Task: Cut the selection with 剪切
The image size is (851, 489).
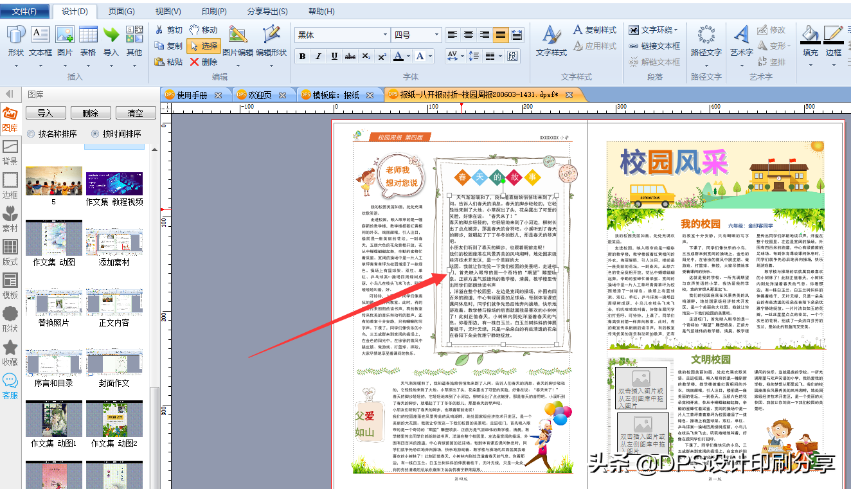Action: pyautogui.click(x=168, y=30)
